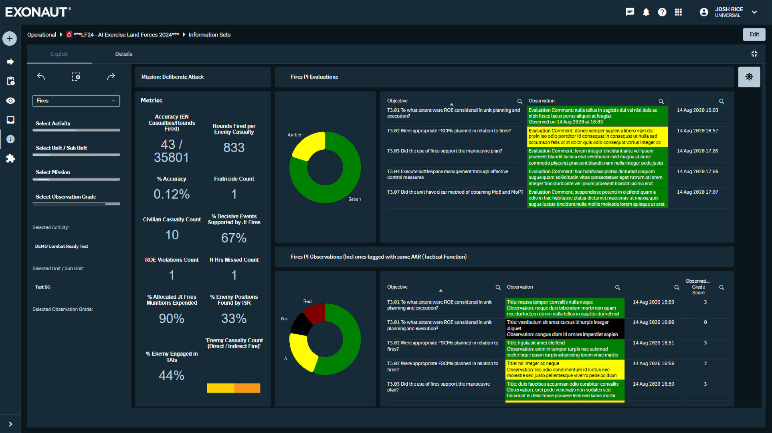This screenshot has height=433, width=772.
Task: Open notifications bell icon
Action: (x=646, y=12)
